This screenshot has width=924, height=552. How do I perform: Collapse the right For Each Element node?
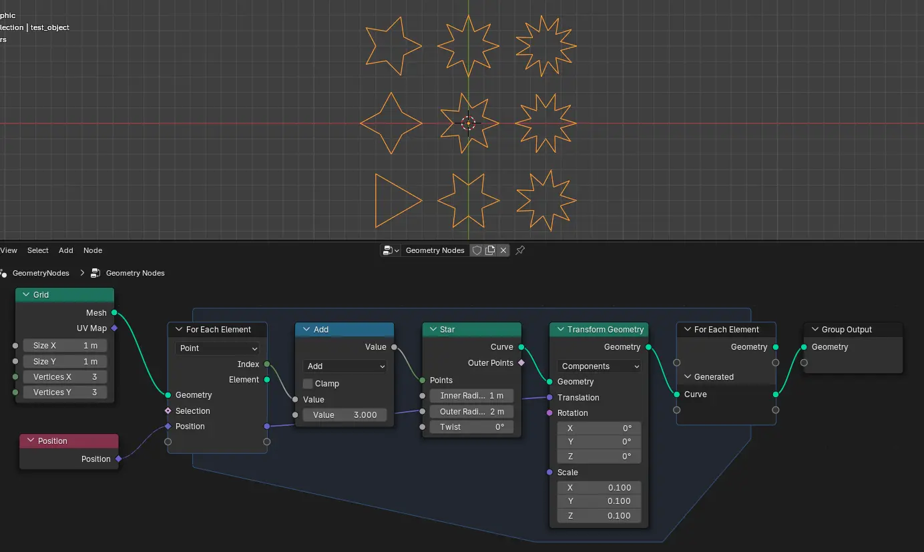[x=687, y=329]
